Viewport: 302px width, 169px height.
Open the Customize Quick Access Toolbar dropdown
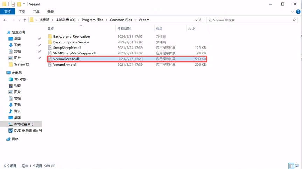click(24, 4)
